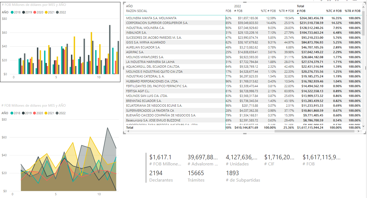Select the area chart title text

click(x=34, y=106)
